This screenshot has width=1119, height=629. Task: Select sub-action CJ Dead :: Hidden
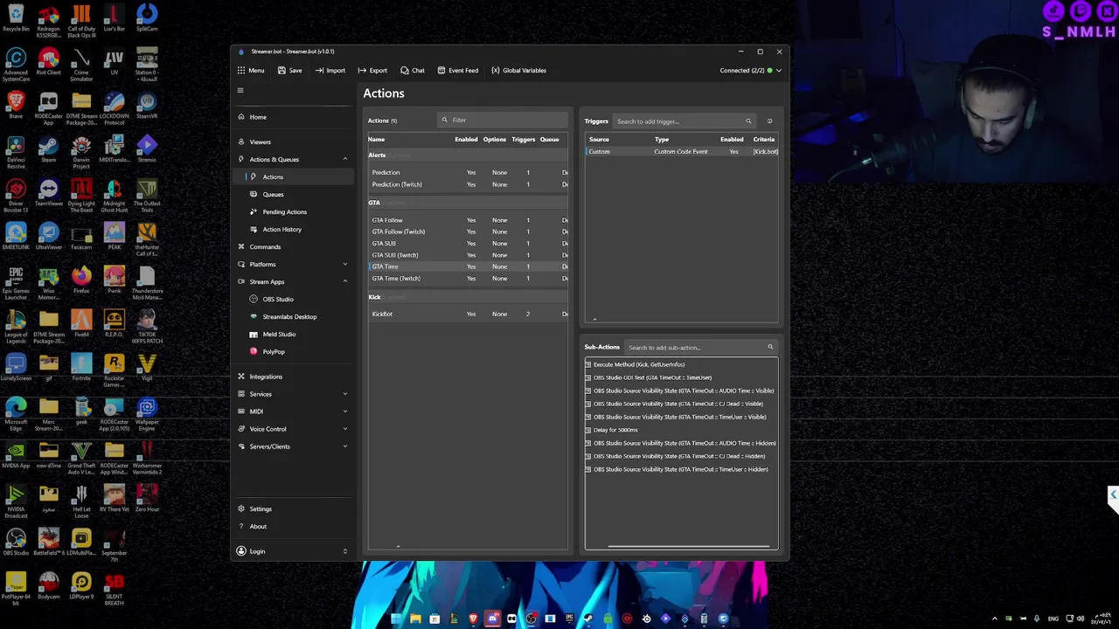[x=681, y=456]
